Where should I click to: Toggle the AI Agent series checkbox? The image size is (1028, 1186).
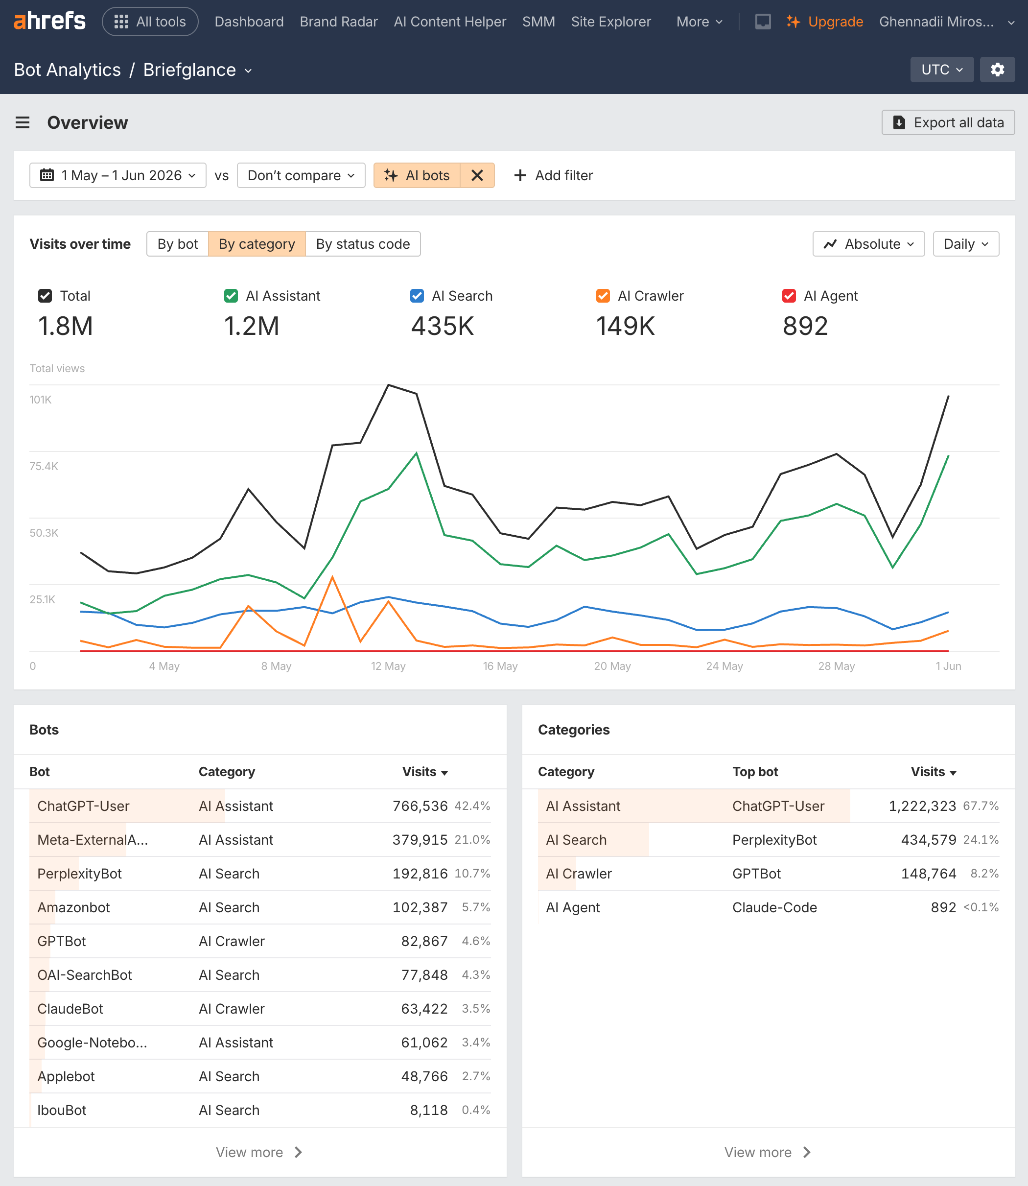(789, 295)
